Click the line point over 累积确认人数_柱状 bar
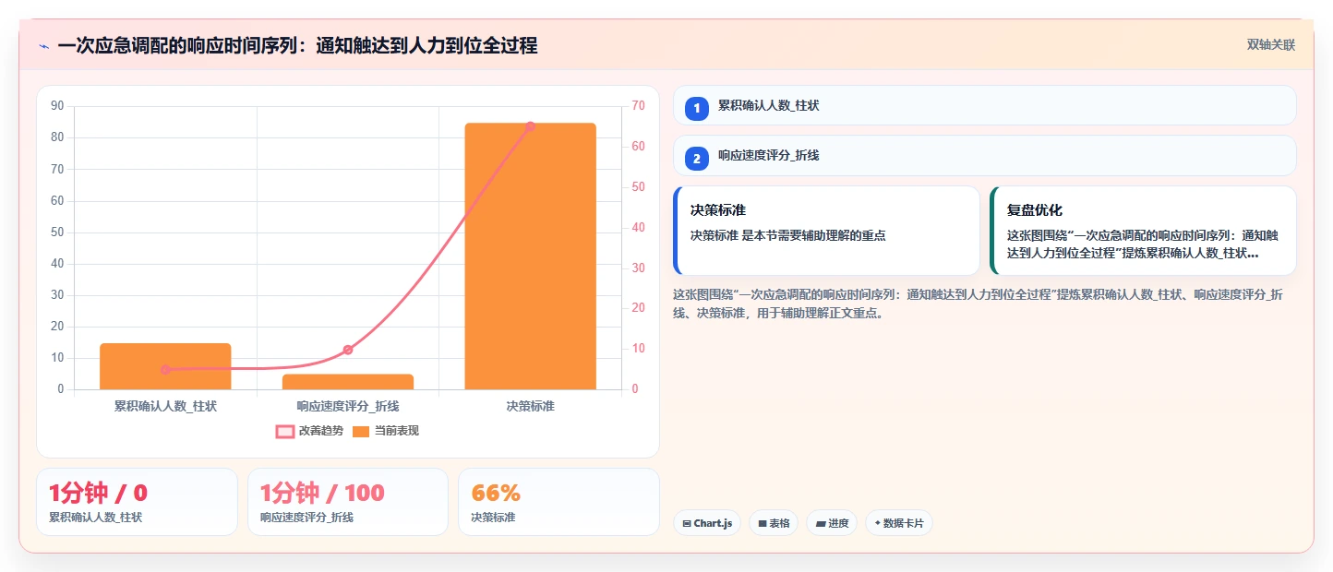Screen dimensions: 1333x572 coord(165,370)
